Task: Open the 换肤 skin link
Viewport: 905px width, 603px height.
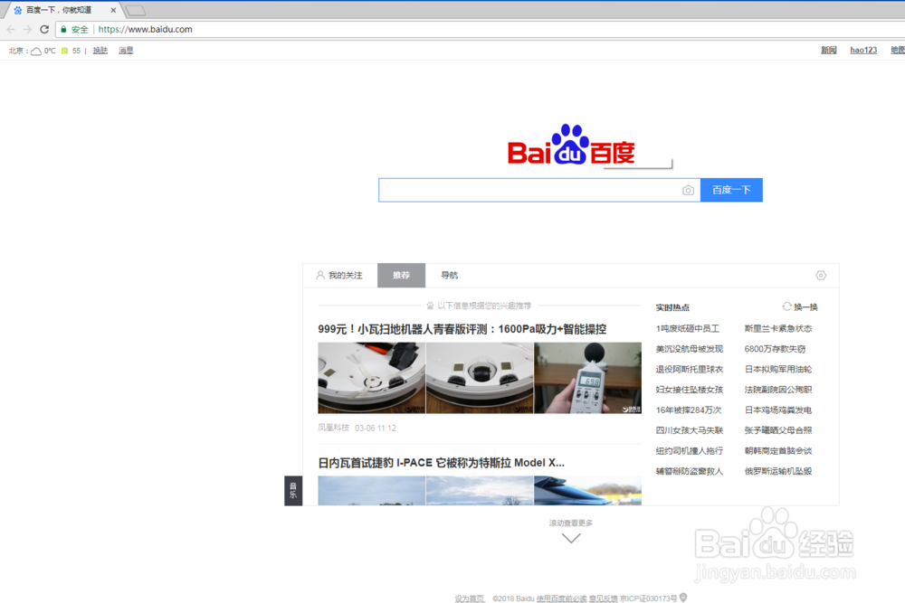Action: tap(100, 51)
